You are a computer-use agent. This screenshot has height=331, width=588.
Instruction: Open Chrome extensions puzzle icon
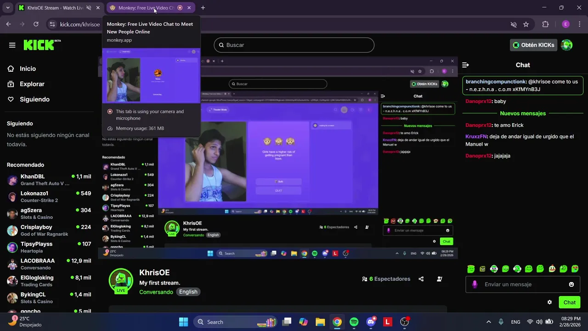pos(546,24)
